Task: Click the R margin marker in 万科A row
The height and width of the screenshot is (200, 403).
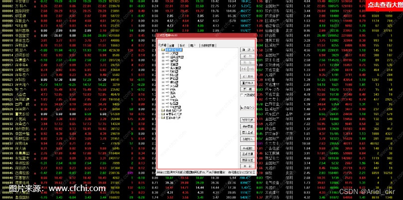Action: [35, 6]
